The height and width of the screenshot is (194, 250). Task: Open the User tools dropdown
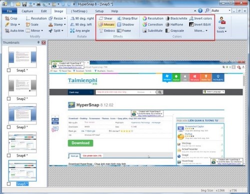point(222,24)
